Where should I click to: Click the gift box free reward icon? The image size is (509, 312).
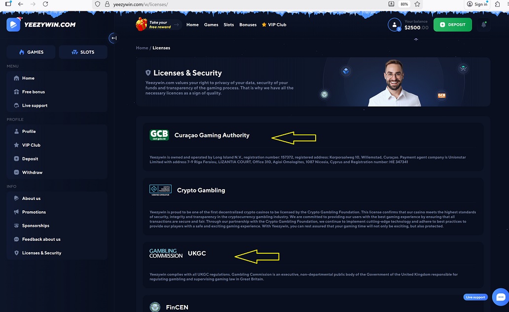(x=142, y=24)
